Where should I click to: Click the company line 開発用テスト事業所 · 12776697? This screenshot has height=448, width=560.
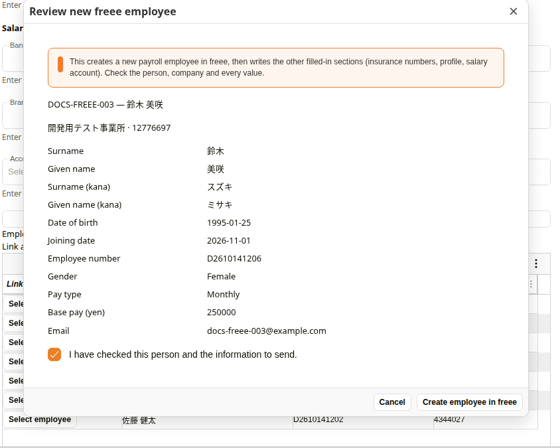click(x=109, y=128)
